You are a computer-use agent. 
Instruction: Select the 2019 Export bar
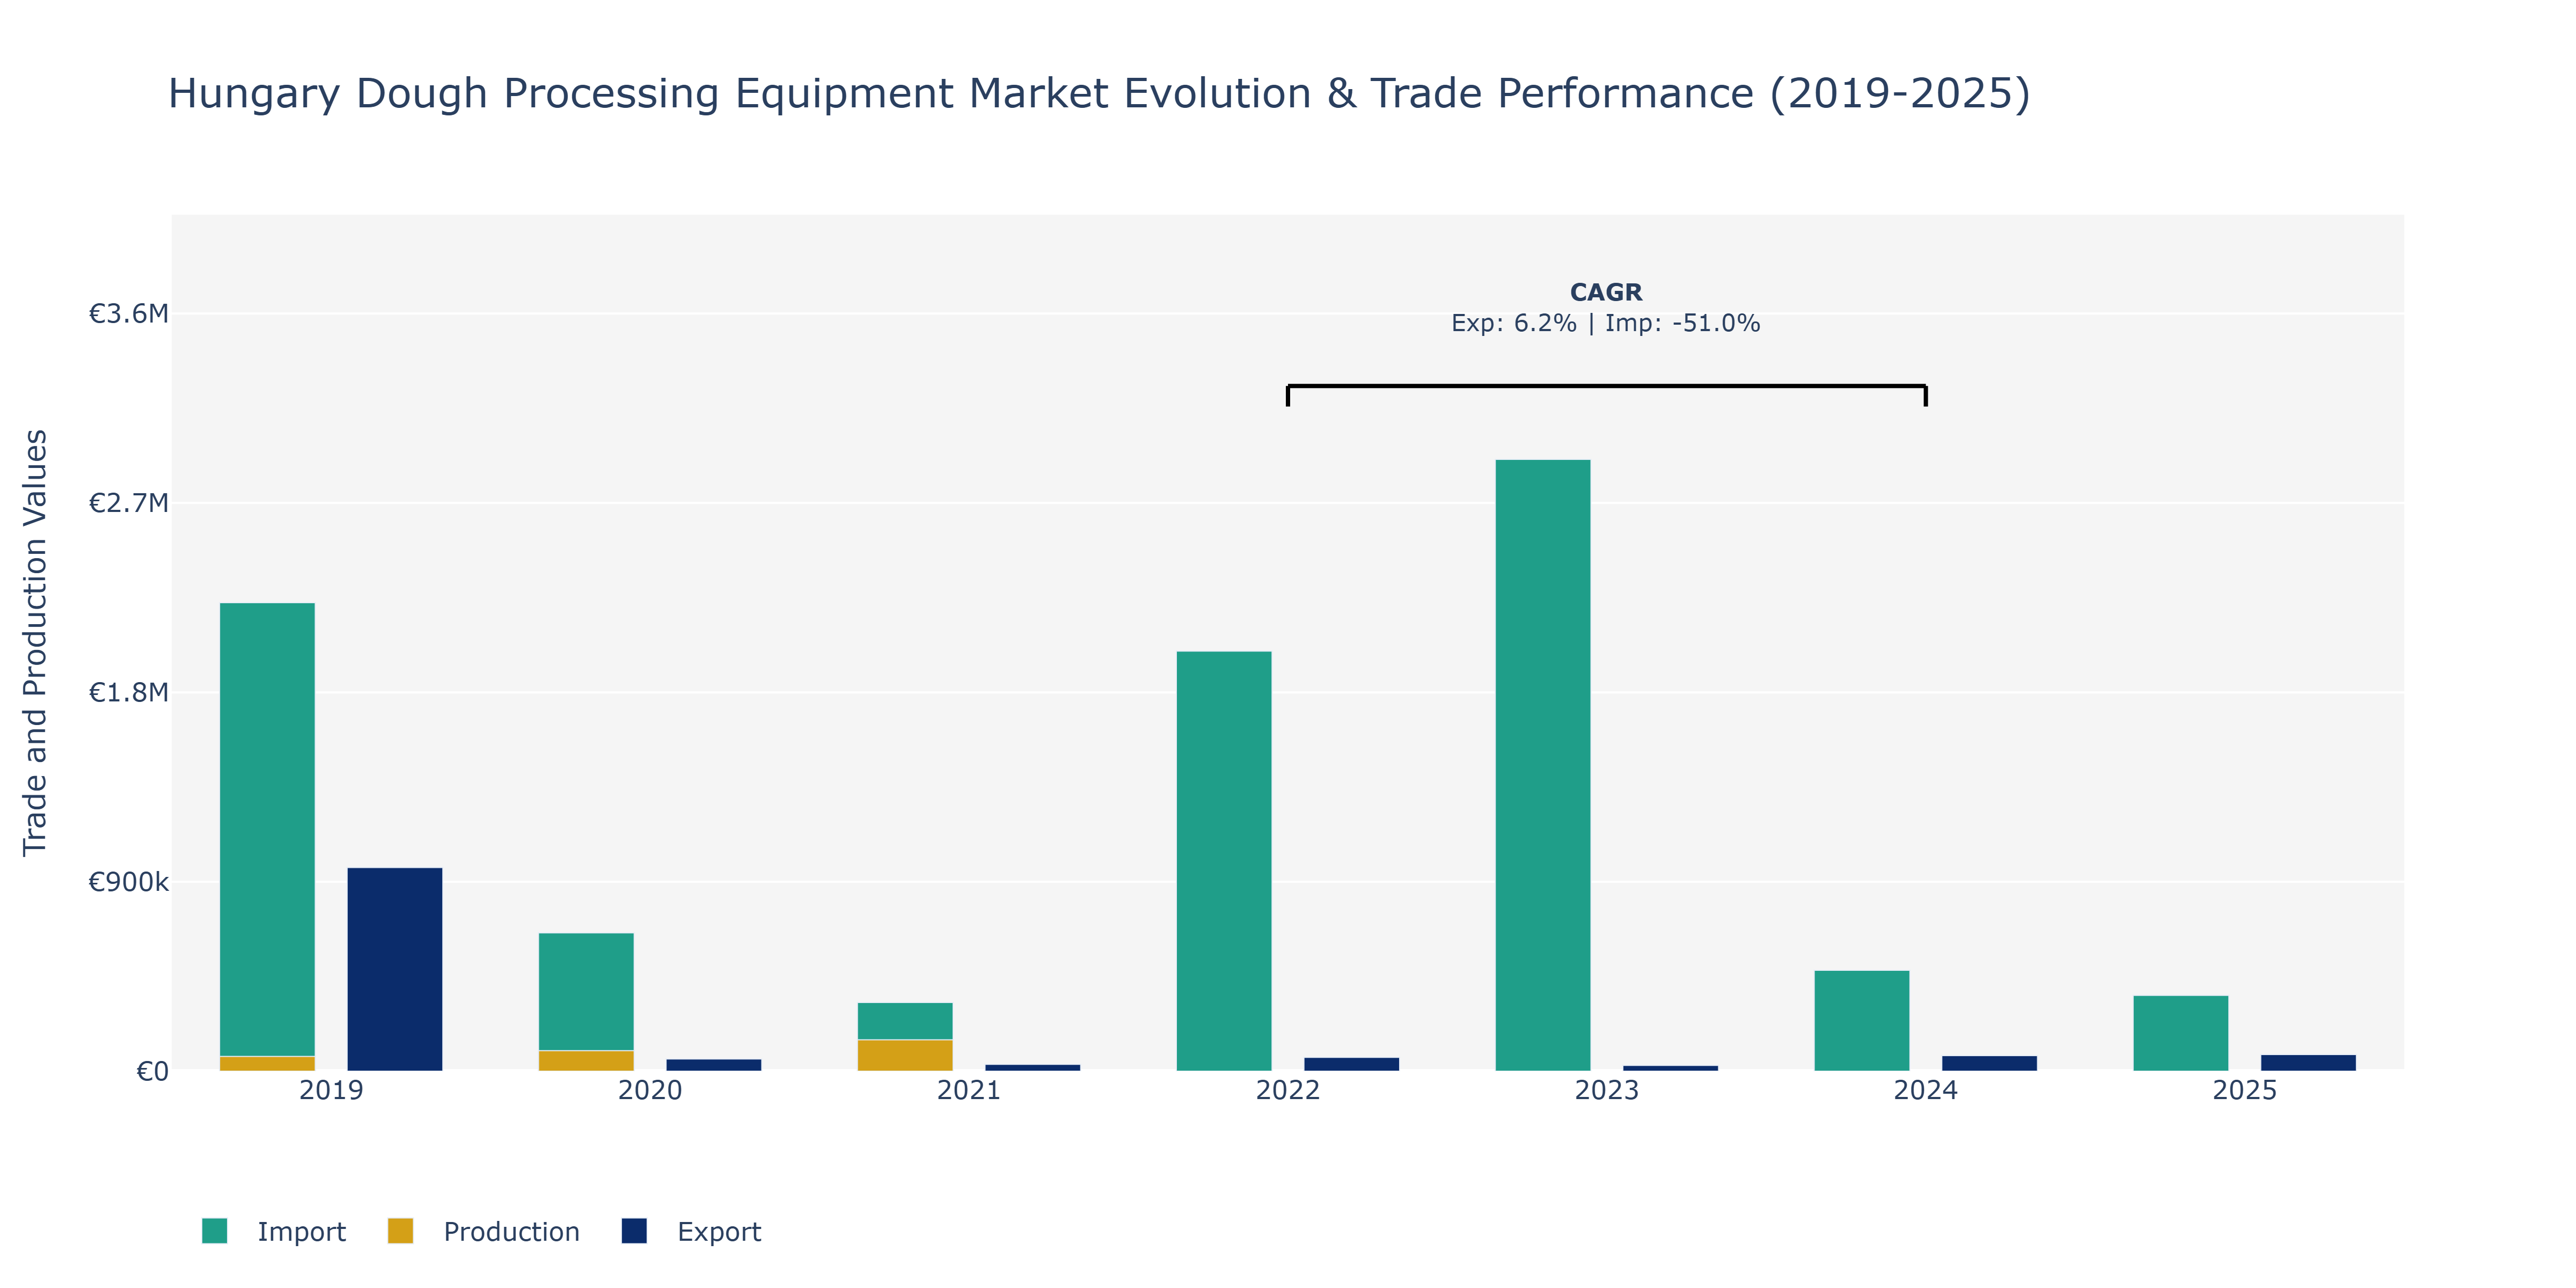coord(395,969)
